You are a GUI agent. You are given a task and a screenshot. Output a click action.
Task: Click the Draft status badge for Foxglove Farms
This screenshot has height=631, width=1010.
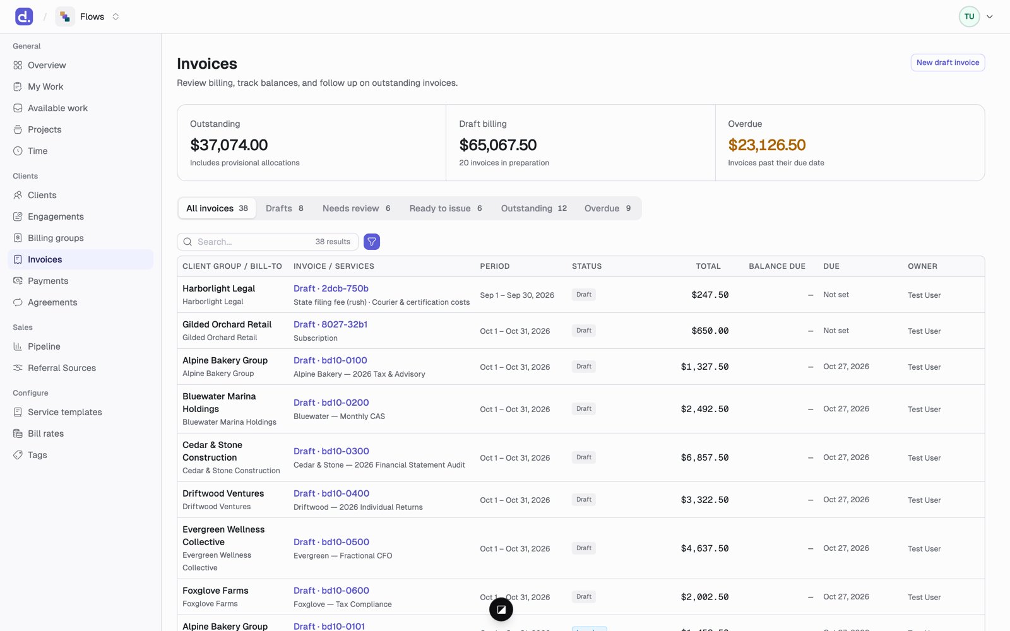[x=584, y=597]
